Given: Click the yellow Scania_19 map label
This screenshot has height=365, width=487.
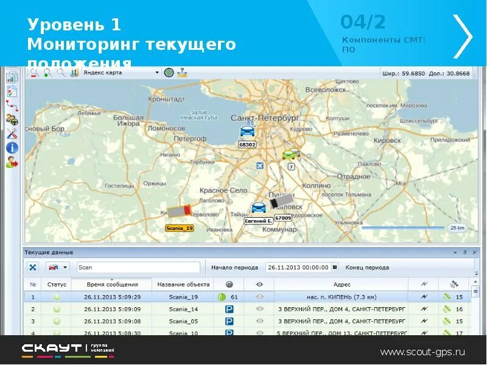Looking at the screenshot, I should coord(180,228).
